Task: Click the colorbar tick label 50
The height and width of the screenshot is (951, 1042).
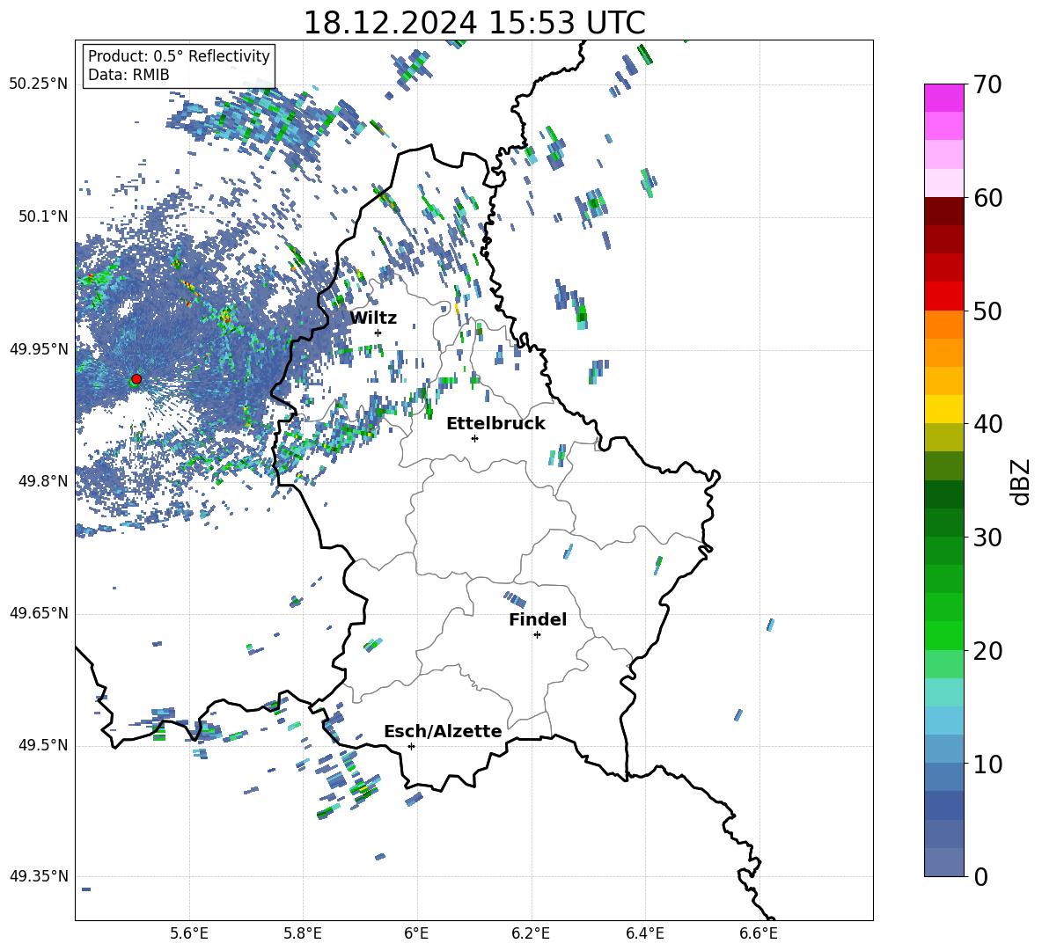Action: coord(987,311)
